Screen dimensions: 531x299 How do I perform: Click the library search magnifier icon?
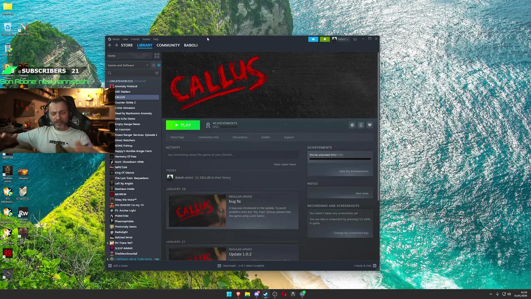[x=110, y=73]
